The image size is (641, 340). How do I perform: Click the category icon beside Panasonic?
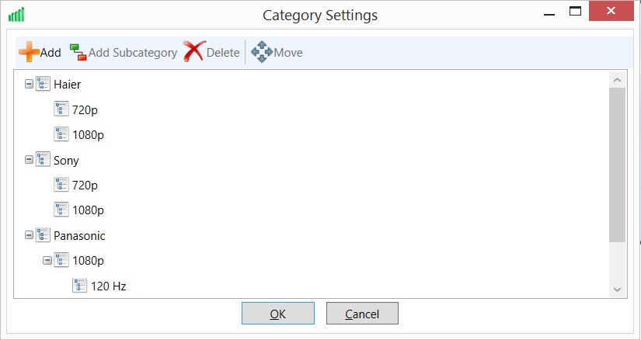[x=43, y=235]
